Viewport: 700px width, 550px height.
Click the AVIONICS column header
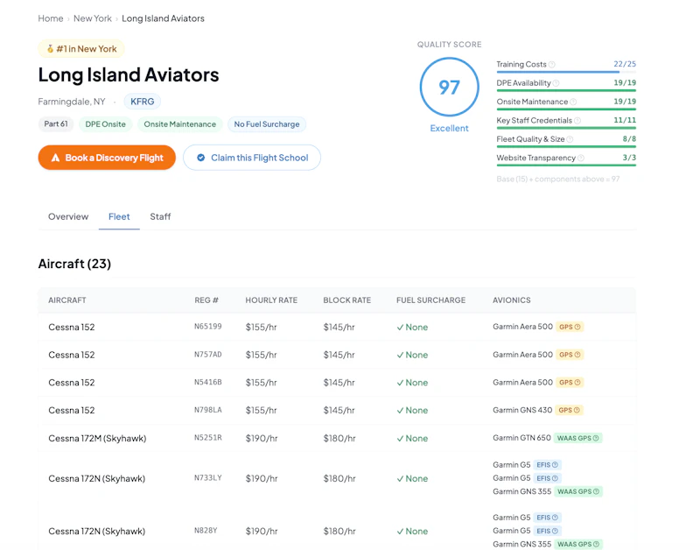pyautogui.click(x=512, y=300)
